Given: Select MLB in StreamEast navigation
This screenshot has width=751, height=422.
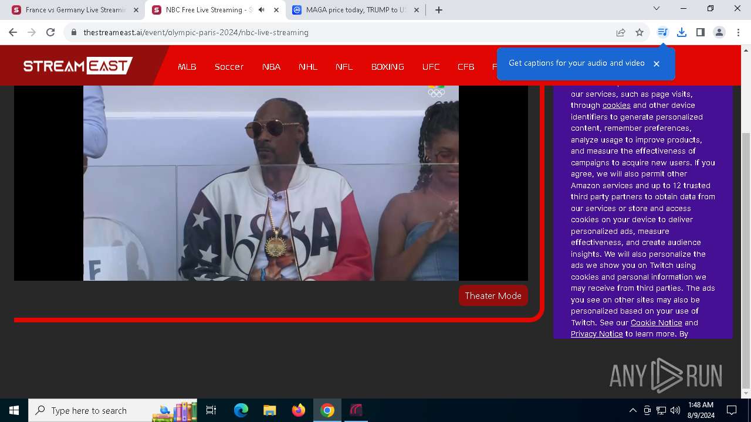Looking at the screenshot, I should (x=187, y=67).
